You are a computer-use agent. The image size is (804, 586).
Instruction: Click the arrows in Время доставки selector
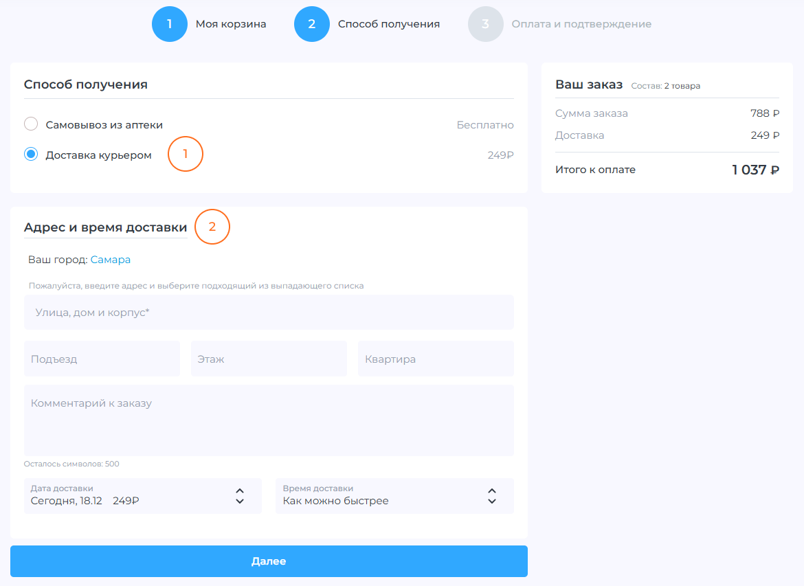pos(492,495)
